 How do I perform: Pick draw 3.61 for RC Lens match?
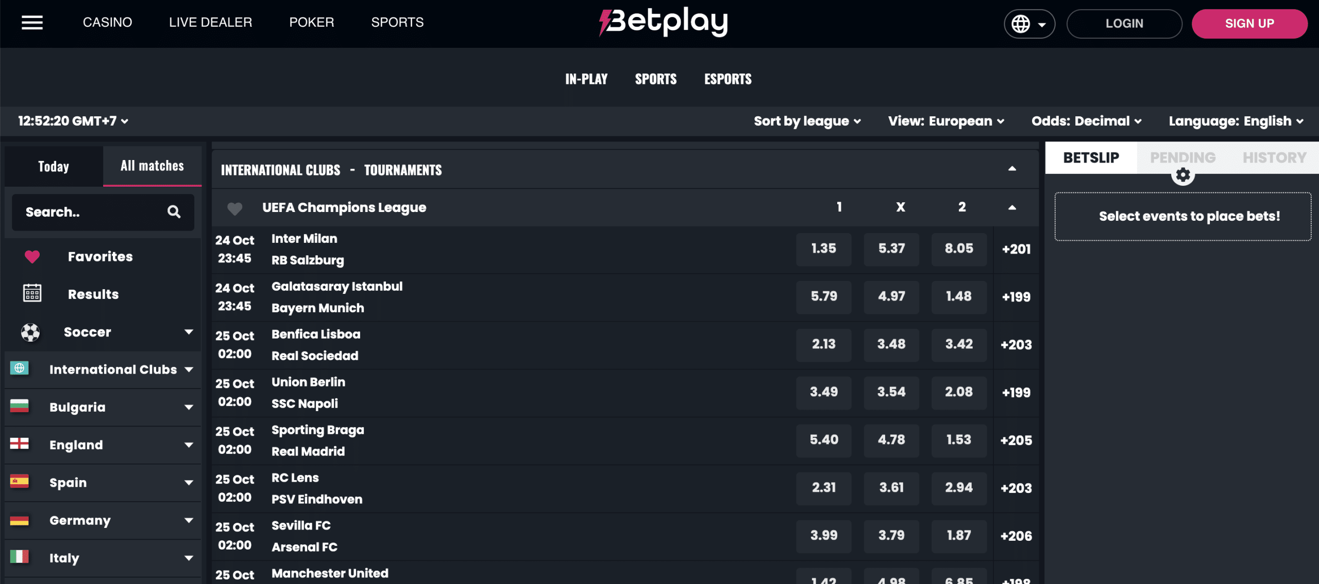tap(891, 488)
